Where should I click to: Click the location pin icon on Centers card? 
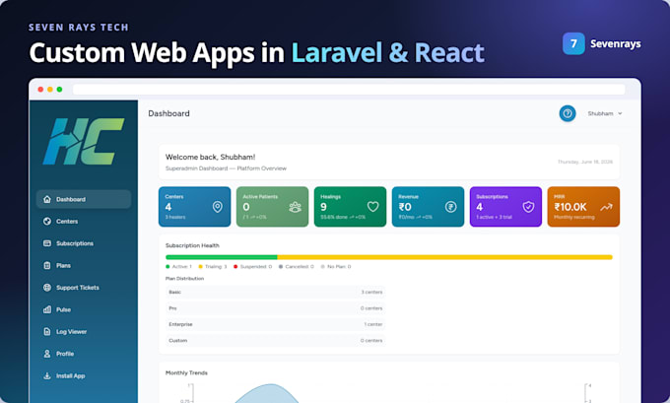point(218,207)
